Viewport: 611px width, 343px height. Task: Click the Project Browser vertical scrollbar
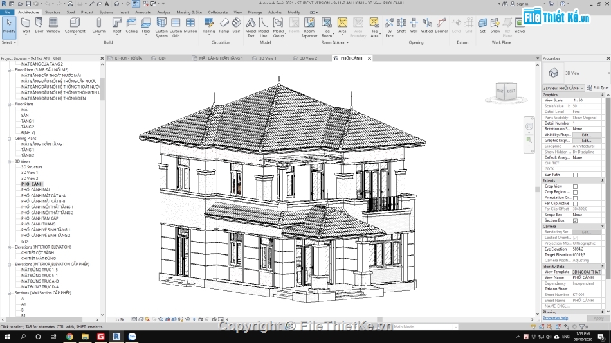coord(102,89)
